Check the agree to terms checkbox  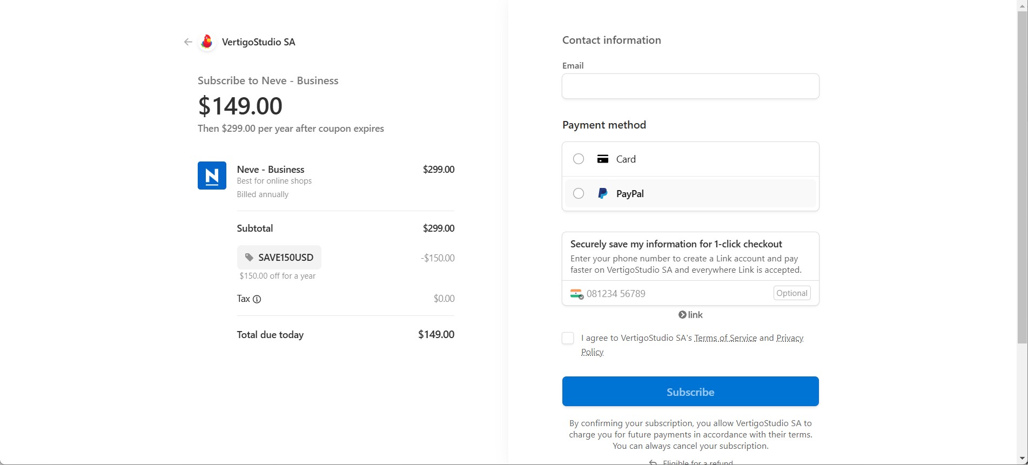click(568, 339)
